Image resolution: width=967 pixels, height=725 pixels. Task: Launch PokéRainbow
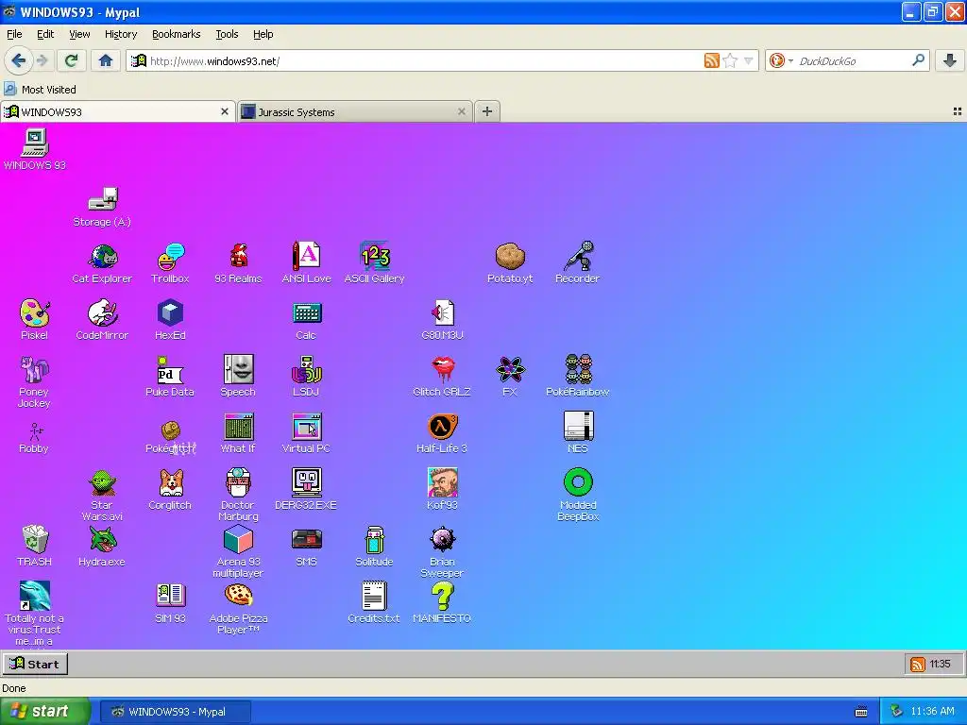point(578,369)
